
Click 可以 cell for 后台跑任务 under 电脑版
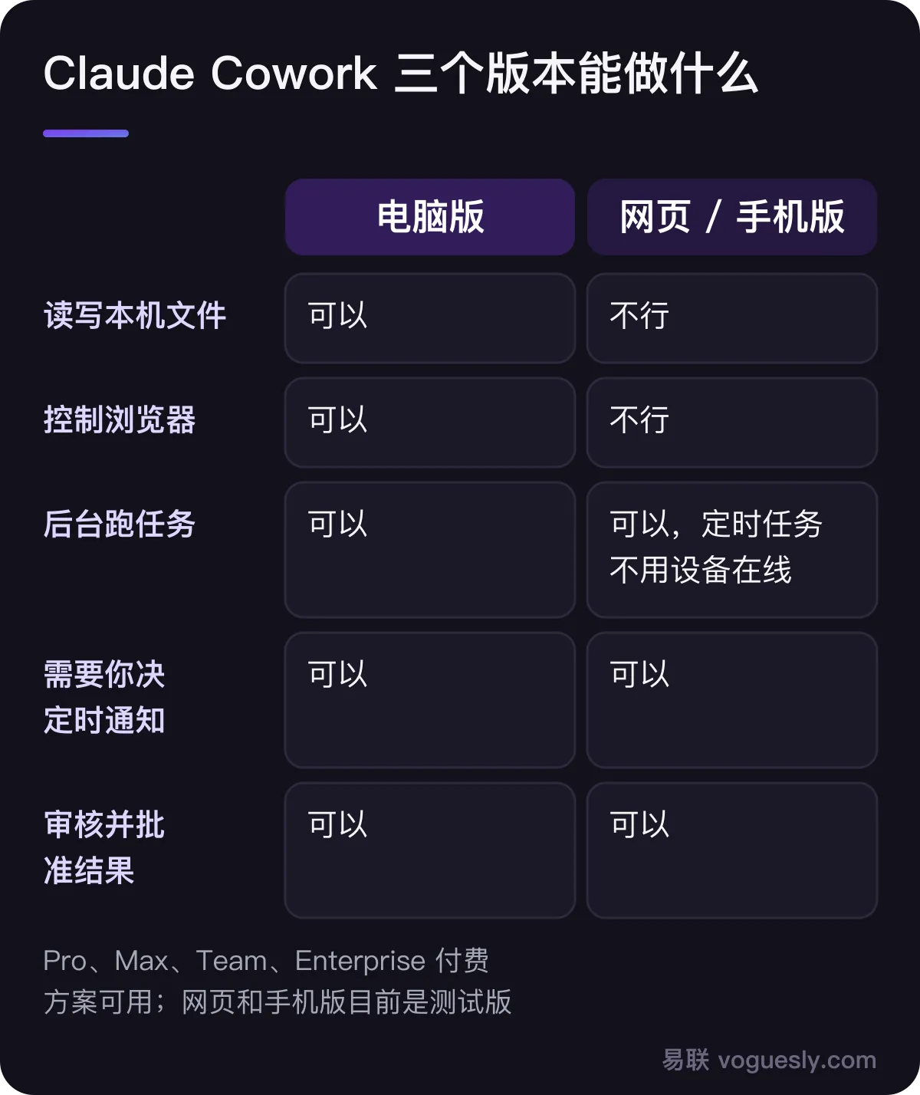(x=430, y=550)
